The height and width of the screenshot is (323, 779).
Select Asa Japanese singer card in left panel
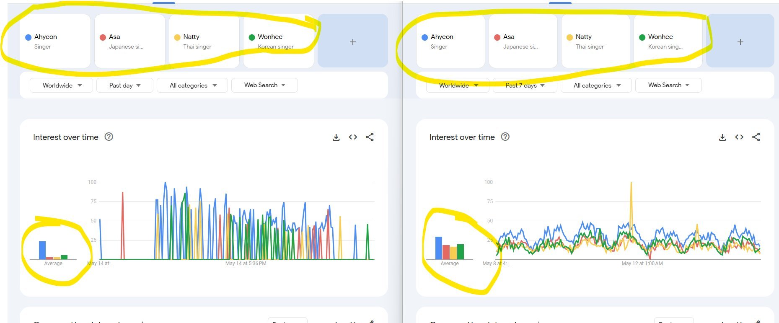(130, 41)
